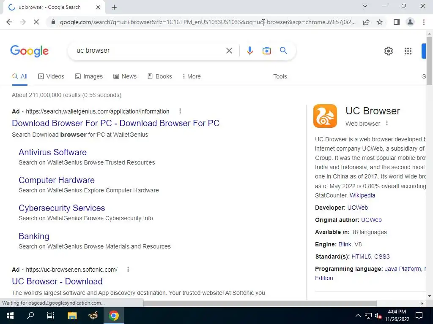
Task: Open the UCWeb developer link
Action: [358, 208]
